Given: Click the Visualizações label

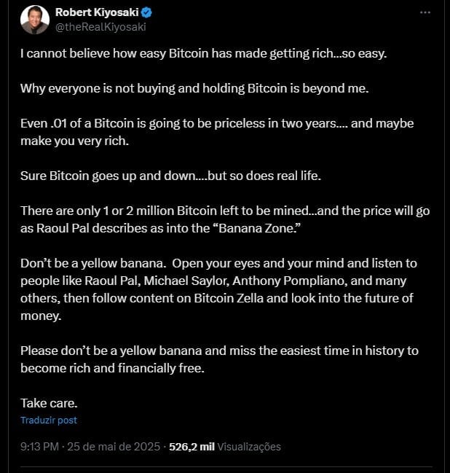Looking at the screenshot, I should coord(249,447).
